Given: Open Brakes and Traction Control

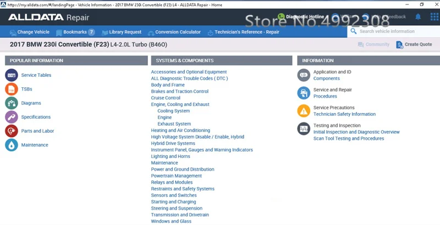Looking at the screenshot, I should 180,91.
